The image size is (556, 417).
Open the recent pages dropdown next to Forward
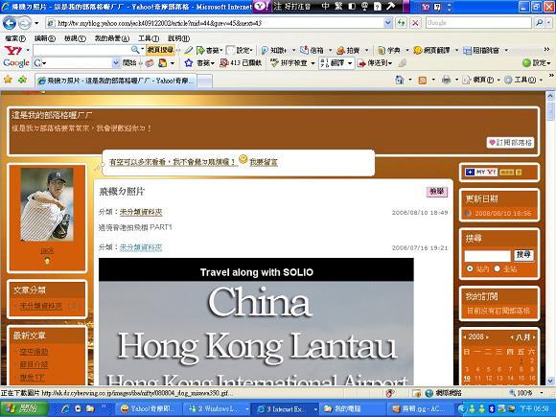36,23
